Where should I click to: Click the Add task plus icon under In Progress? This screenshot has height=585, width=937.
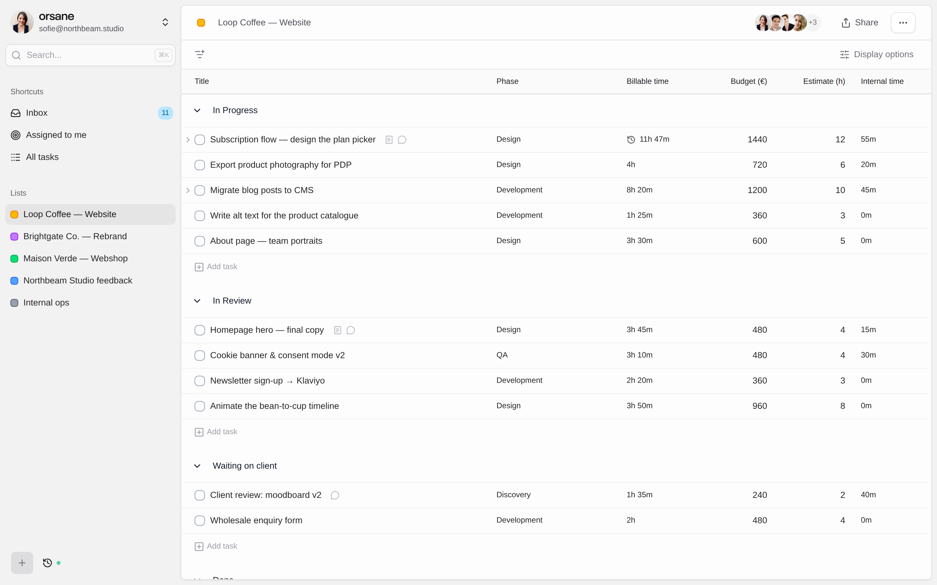pos(199,267)
